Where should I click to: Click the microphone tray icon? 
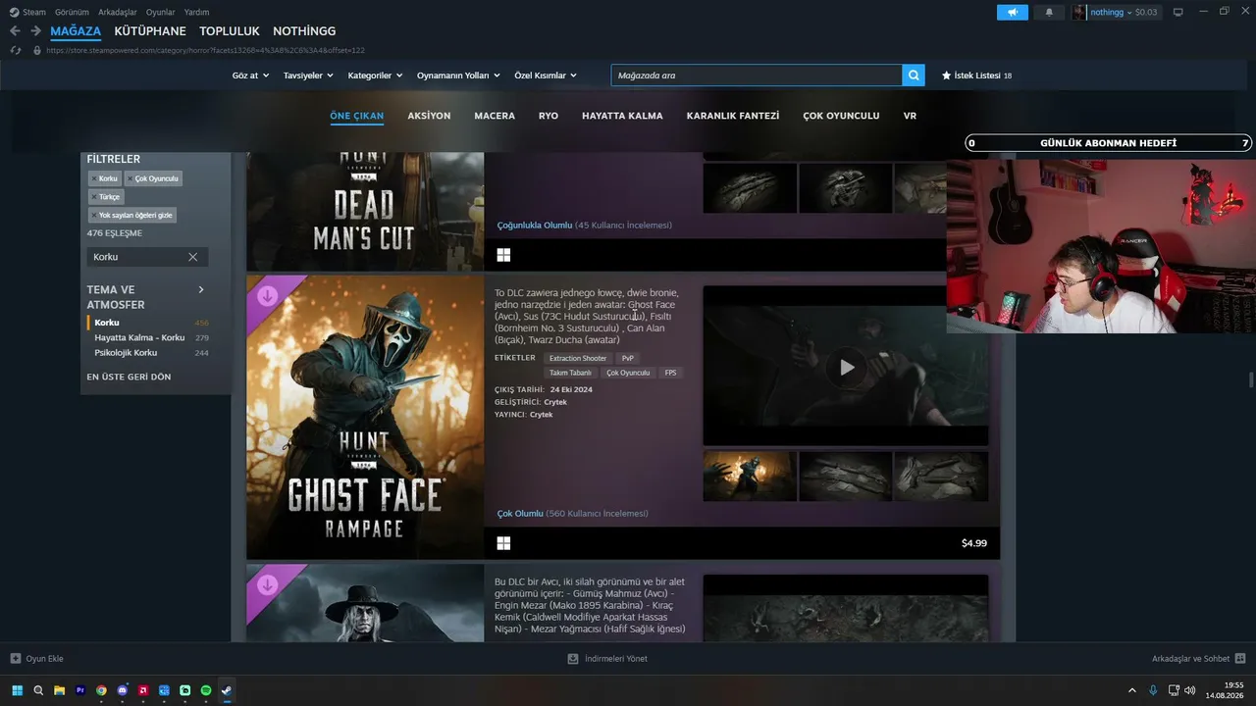click(x=1153, y=690)
